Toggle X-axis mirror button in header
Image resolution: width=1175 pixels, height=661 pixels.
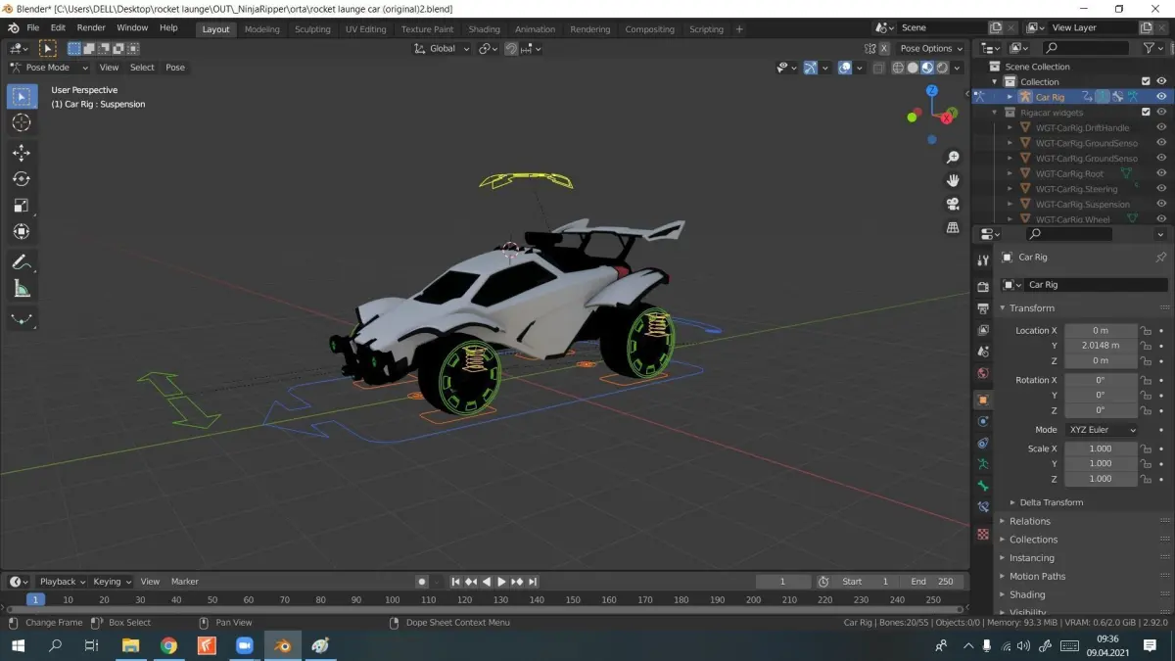coord(884,48)
